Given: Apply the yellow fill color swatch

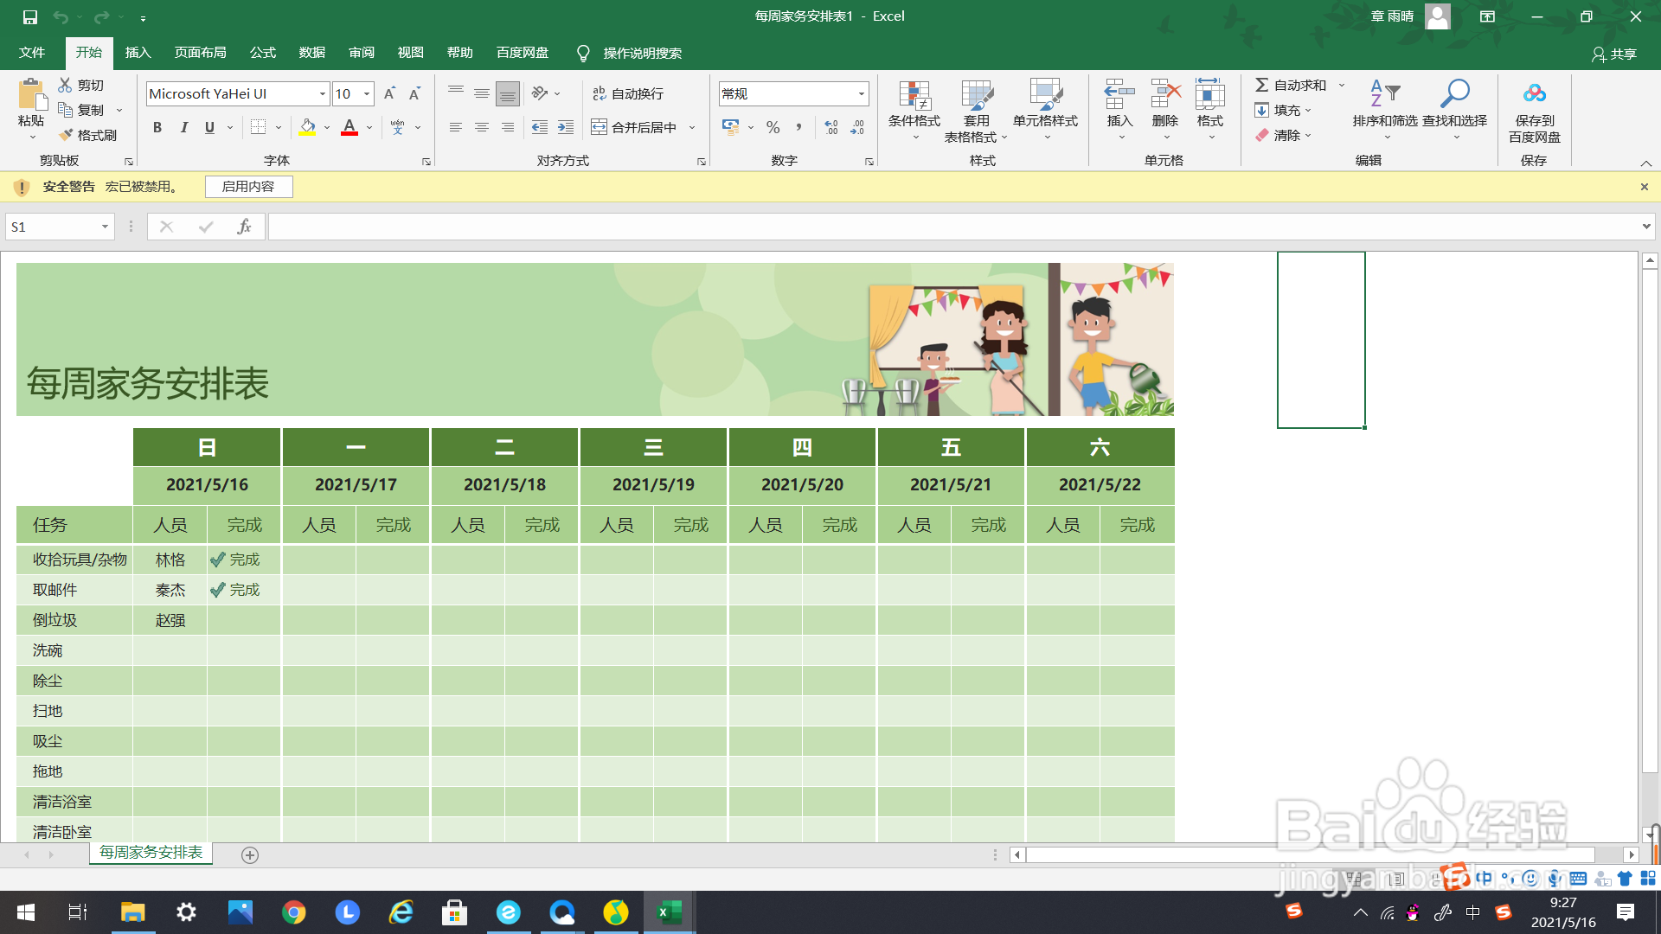Looking at the screenshot, I should pos(307,127).
